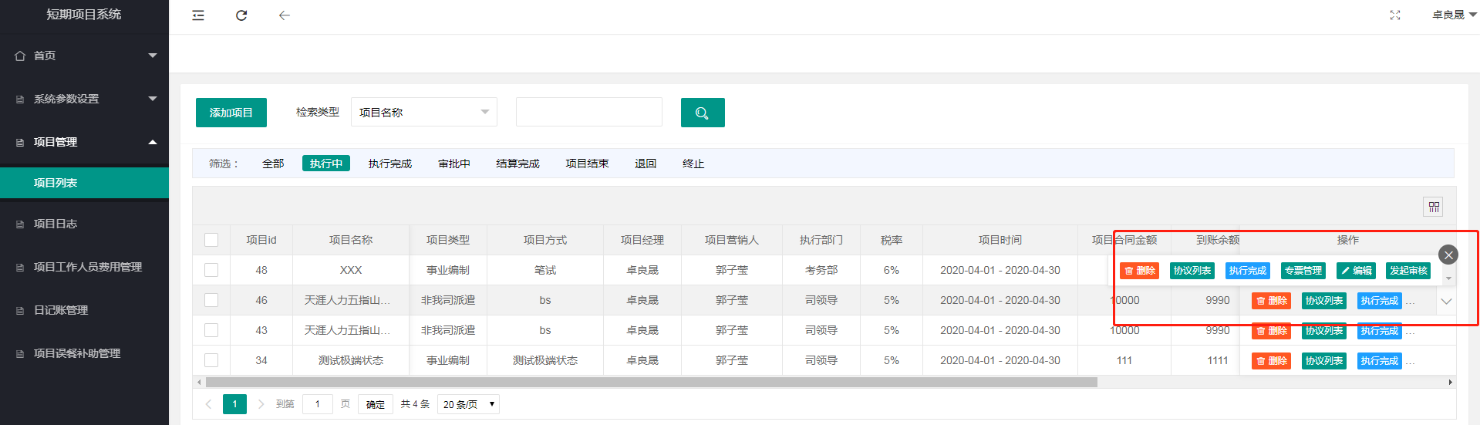Select the 终止 filter
This screenshot has width=1480, height=425.
click(x=693, y=164)
